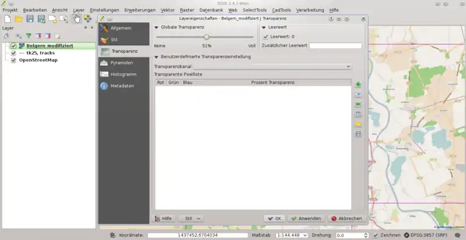Viewport: 466px width, 240px height.
Task: Click the coordinate toggle extents icon in status bar
Action: [x=112, y=235]
